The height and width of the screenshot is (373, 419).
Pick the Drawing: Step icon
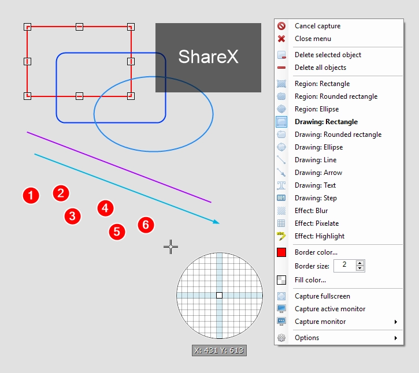point(281,198)
